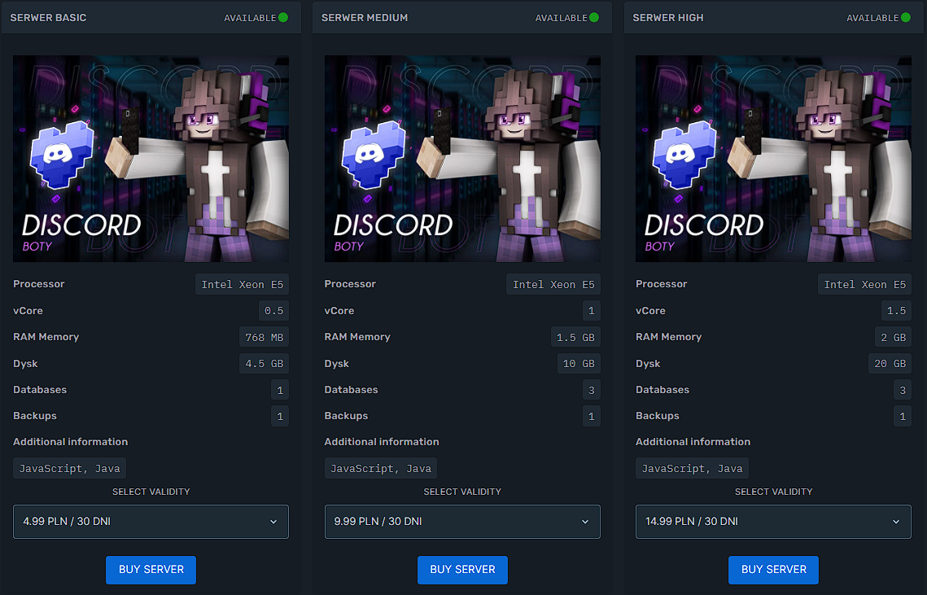Click SELECT VALIDITY label in Serwer Basic
The width and height of the screenshot is (927, 595).
pos(151,492)
